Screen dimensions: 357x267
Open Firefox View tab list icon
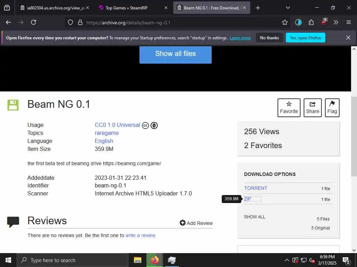coord(7,8)
